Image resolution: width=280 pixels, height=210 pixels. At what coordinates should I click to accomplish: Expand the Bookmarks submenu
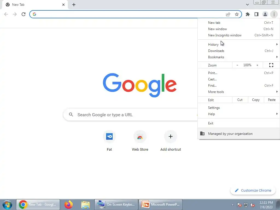tap(238, 57)
